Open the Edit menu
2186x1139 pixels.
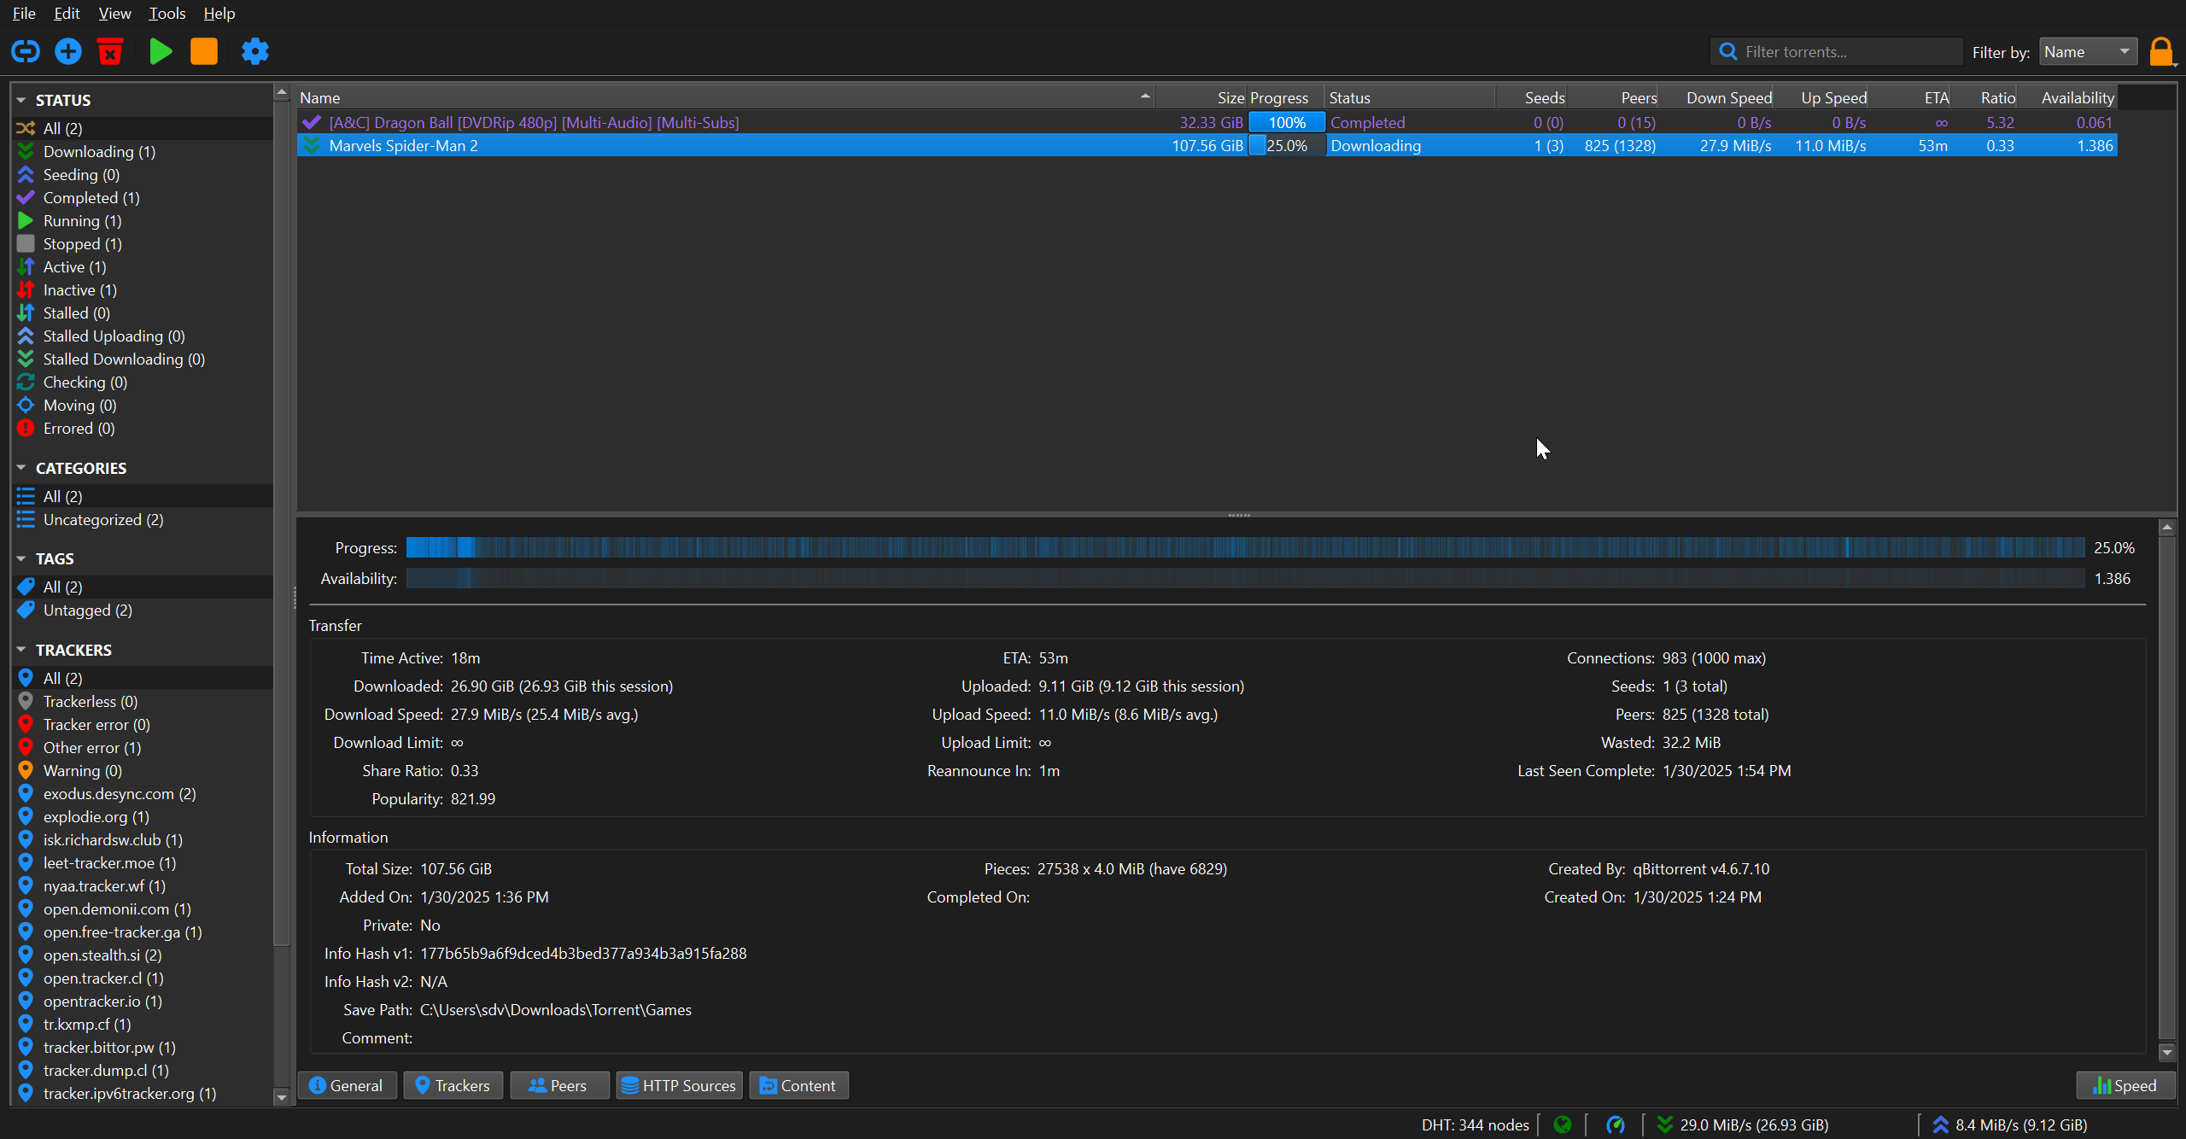point(67,14)
